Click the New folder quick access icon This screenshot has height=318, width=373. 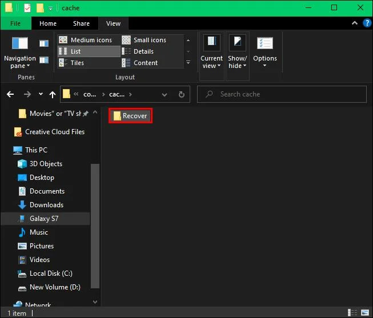40,8
